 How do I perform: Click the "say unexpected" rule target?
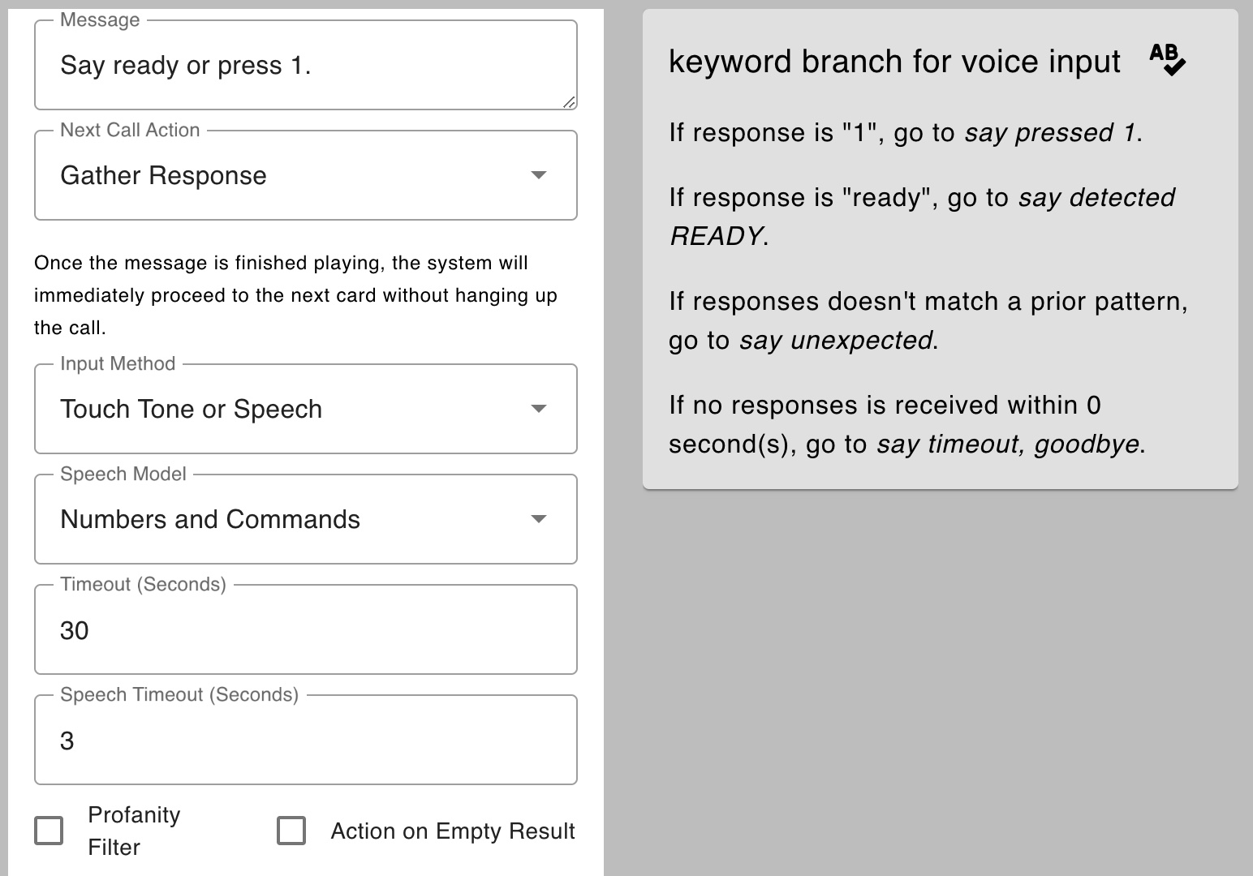836,341
